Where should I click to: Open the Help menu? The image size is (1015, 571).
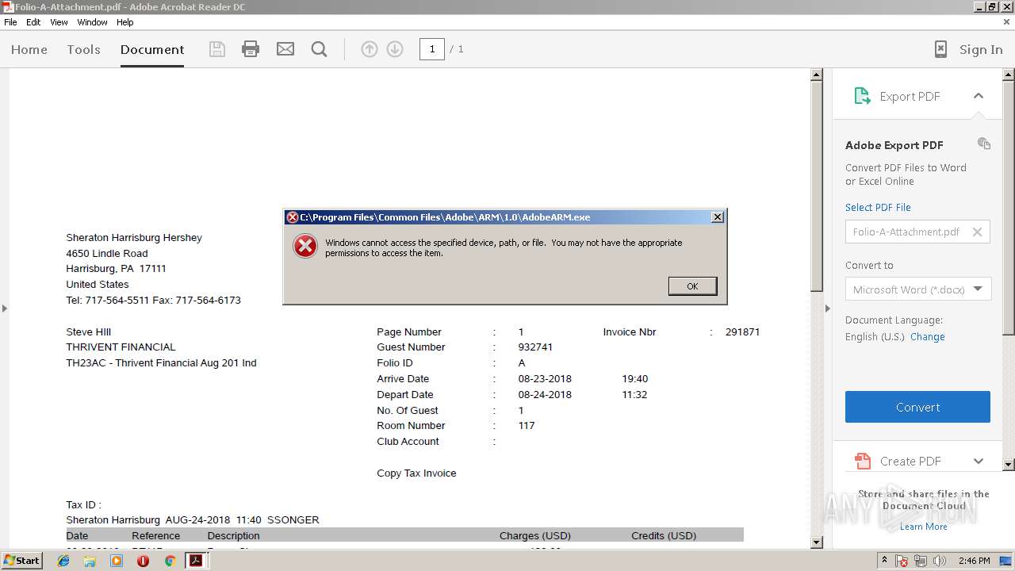pos(125,22)
